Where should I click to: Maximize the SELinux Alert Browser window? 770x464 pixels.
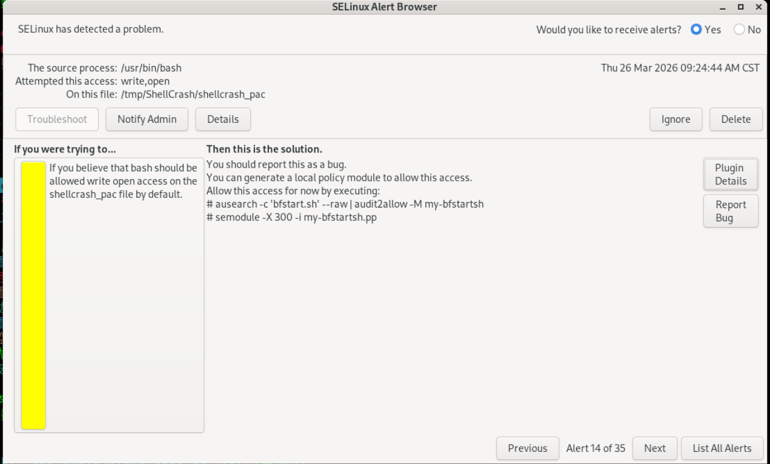click(740, 7)
